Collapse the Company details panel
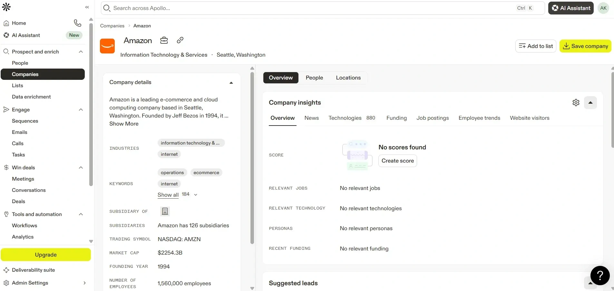 pyautogui.click(x=231, y=83)
